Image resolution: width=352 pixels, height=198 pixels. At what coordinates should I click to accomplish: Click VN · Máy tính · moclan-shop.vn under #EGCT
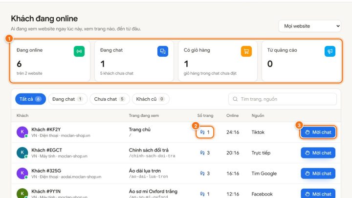[x=59, y=156]
